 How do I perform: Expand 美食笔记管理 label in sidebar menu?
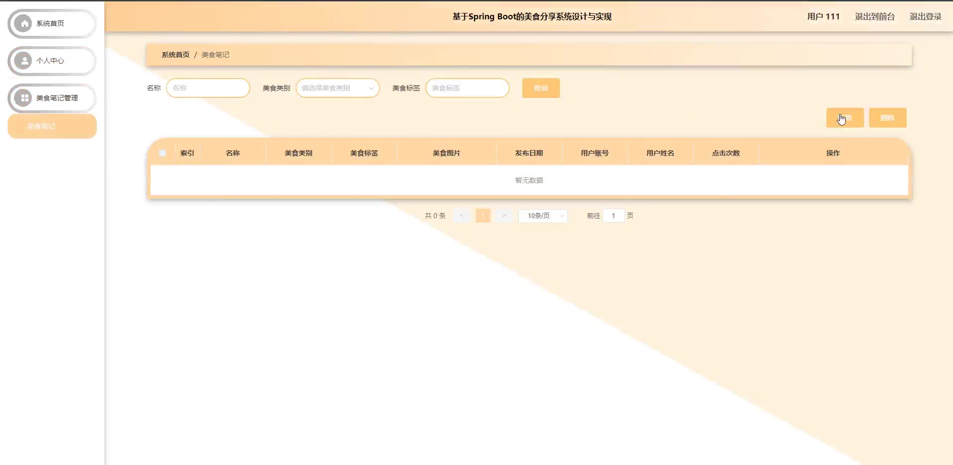pyautogui.click(x=57, y=98)
